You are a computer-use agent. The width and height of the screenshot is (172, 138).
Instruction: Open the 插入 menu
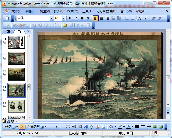[58, 11]
